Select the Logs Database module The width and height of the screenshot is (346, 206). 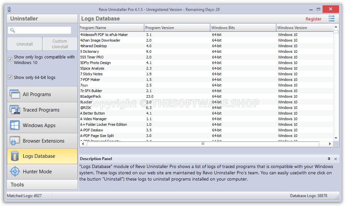42,156
